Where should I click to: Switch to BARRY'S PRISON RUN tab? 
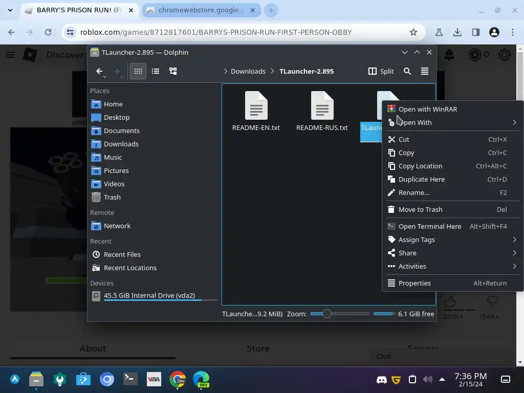(x=80, y=10)
